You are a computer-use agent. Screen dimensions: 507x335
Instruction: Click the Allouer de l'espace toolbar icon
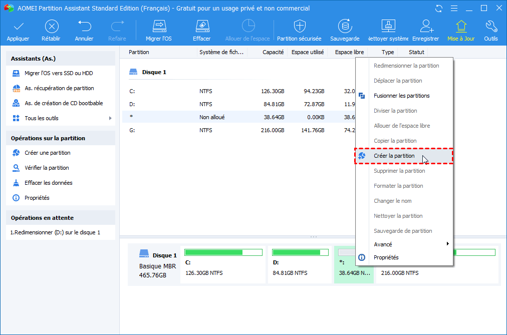tap(248, 26)
